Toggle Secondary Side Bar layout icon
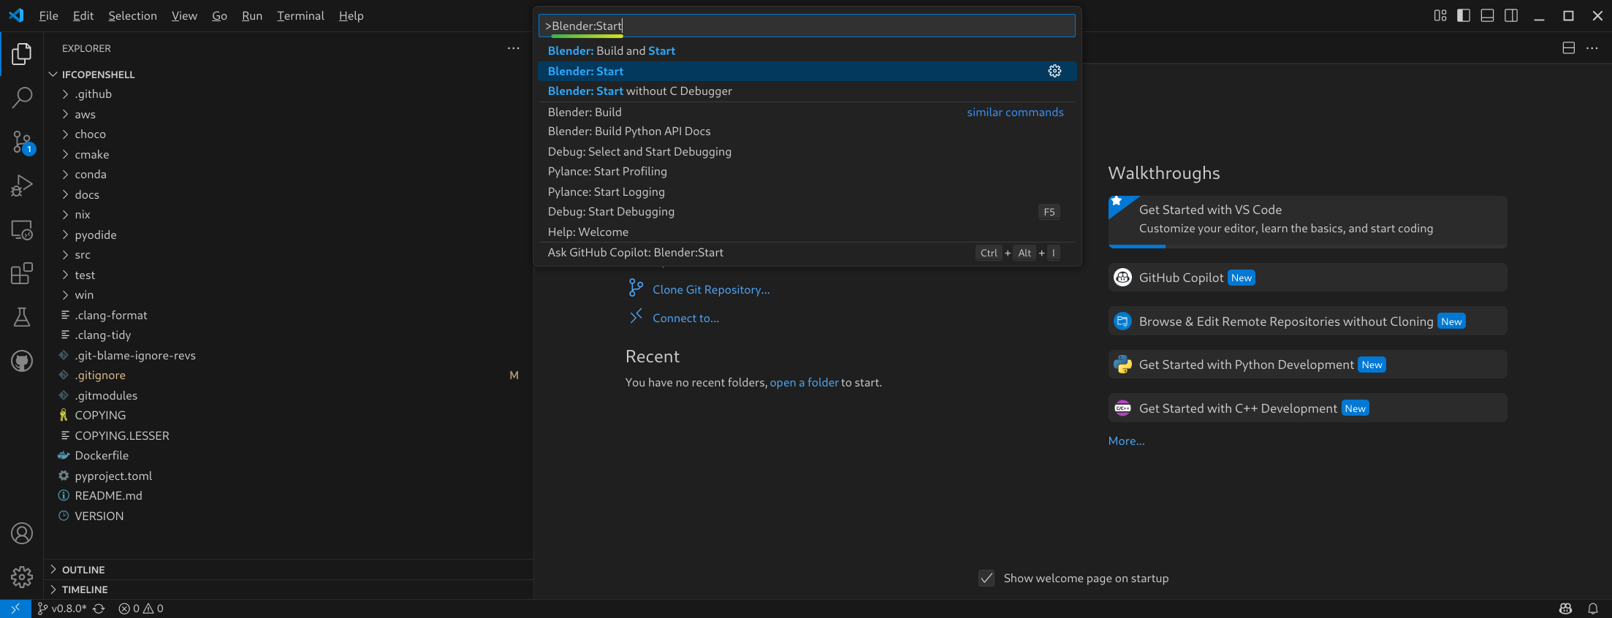1612x618 pixels. click(1511, 15)
